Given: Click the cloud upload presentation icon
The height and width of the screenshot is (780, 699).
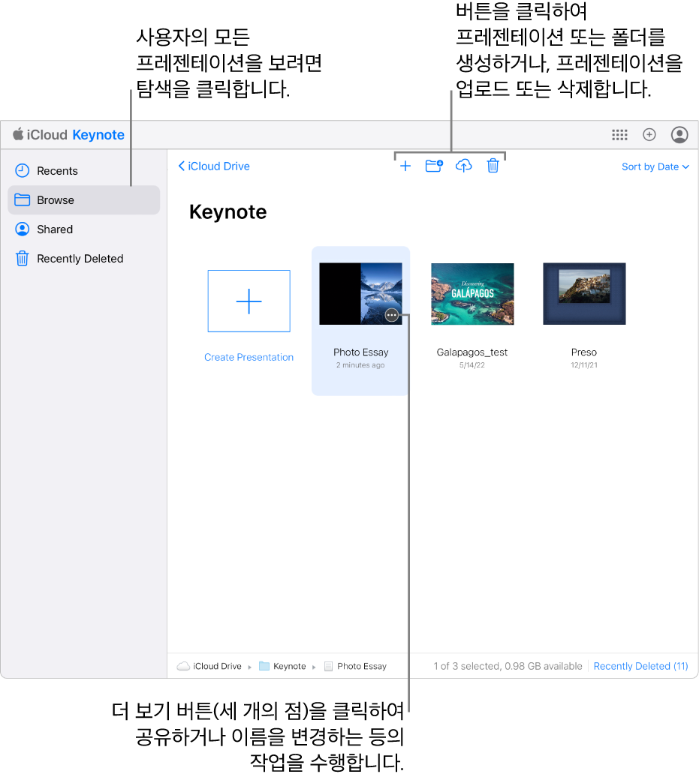Looking at the screenshot, I should click(463, 166).
